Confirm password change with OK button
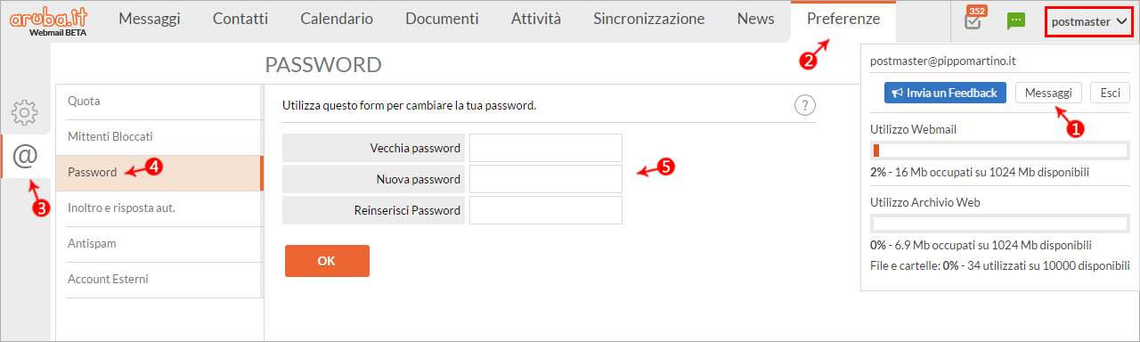The image size is (1140, 342). click(x=327, y=261)
